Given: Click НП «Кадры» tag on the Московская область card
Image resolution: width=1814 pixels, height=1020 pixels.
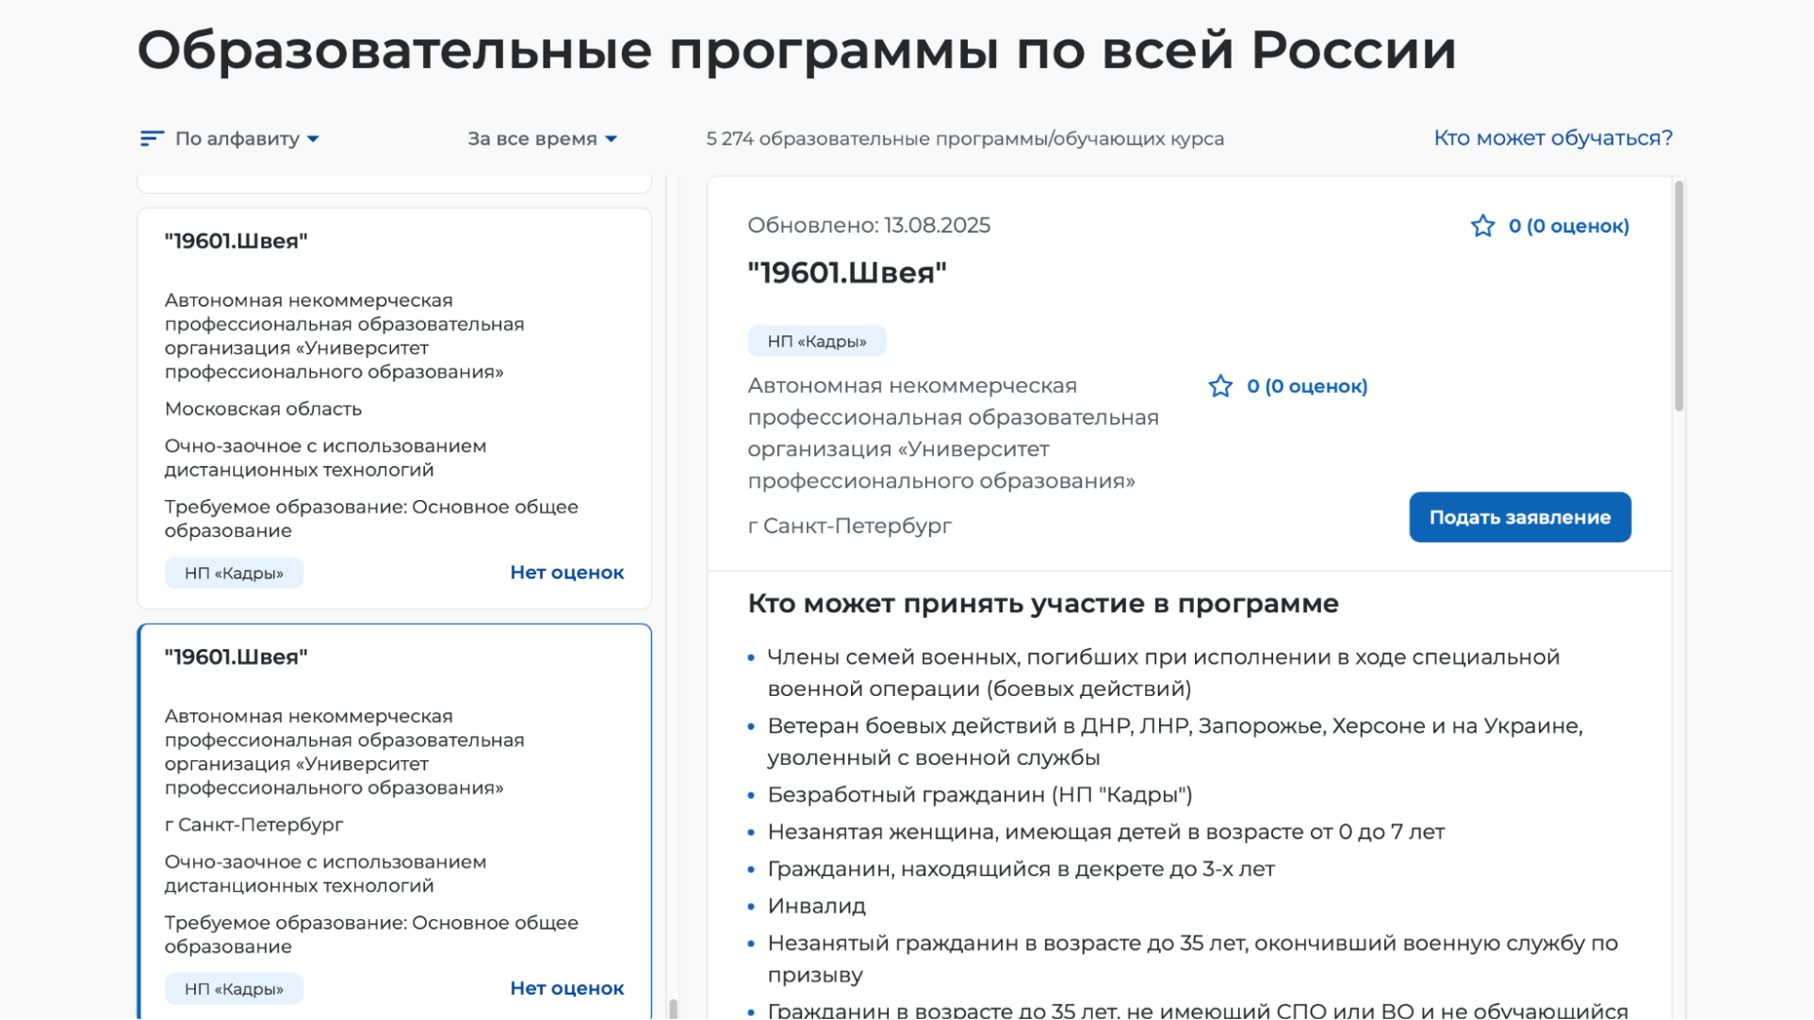Looking at the screenshot, I should click(x=234, y=573).
